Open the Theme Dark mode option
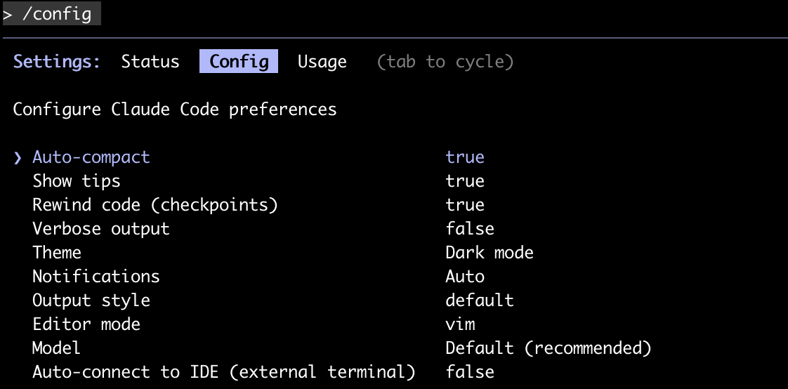 point(490,252)
